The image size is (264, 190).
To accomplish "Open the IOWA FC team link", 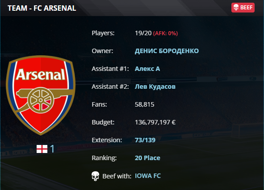I will click(148, 176).
